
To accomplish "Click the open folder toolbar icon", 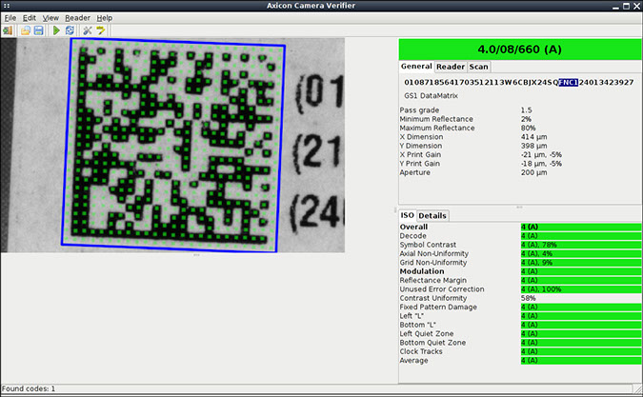I will point(26,30).
